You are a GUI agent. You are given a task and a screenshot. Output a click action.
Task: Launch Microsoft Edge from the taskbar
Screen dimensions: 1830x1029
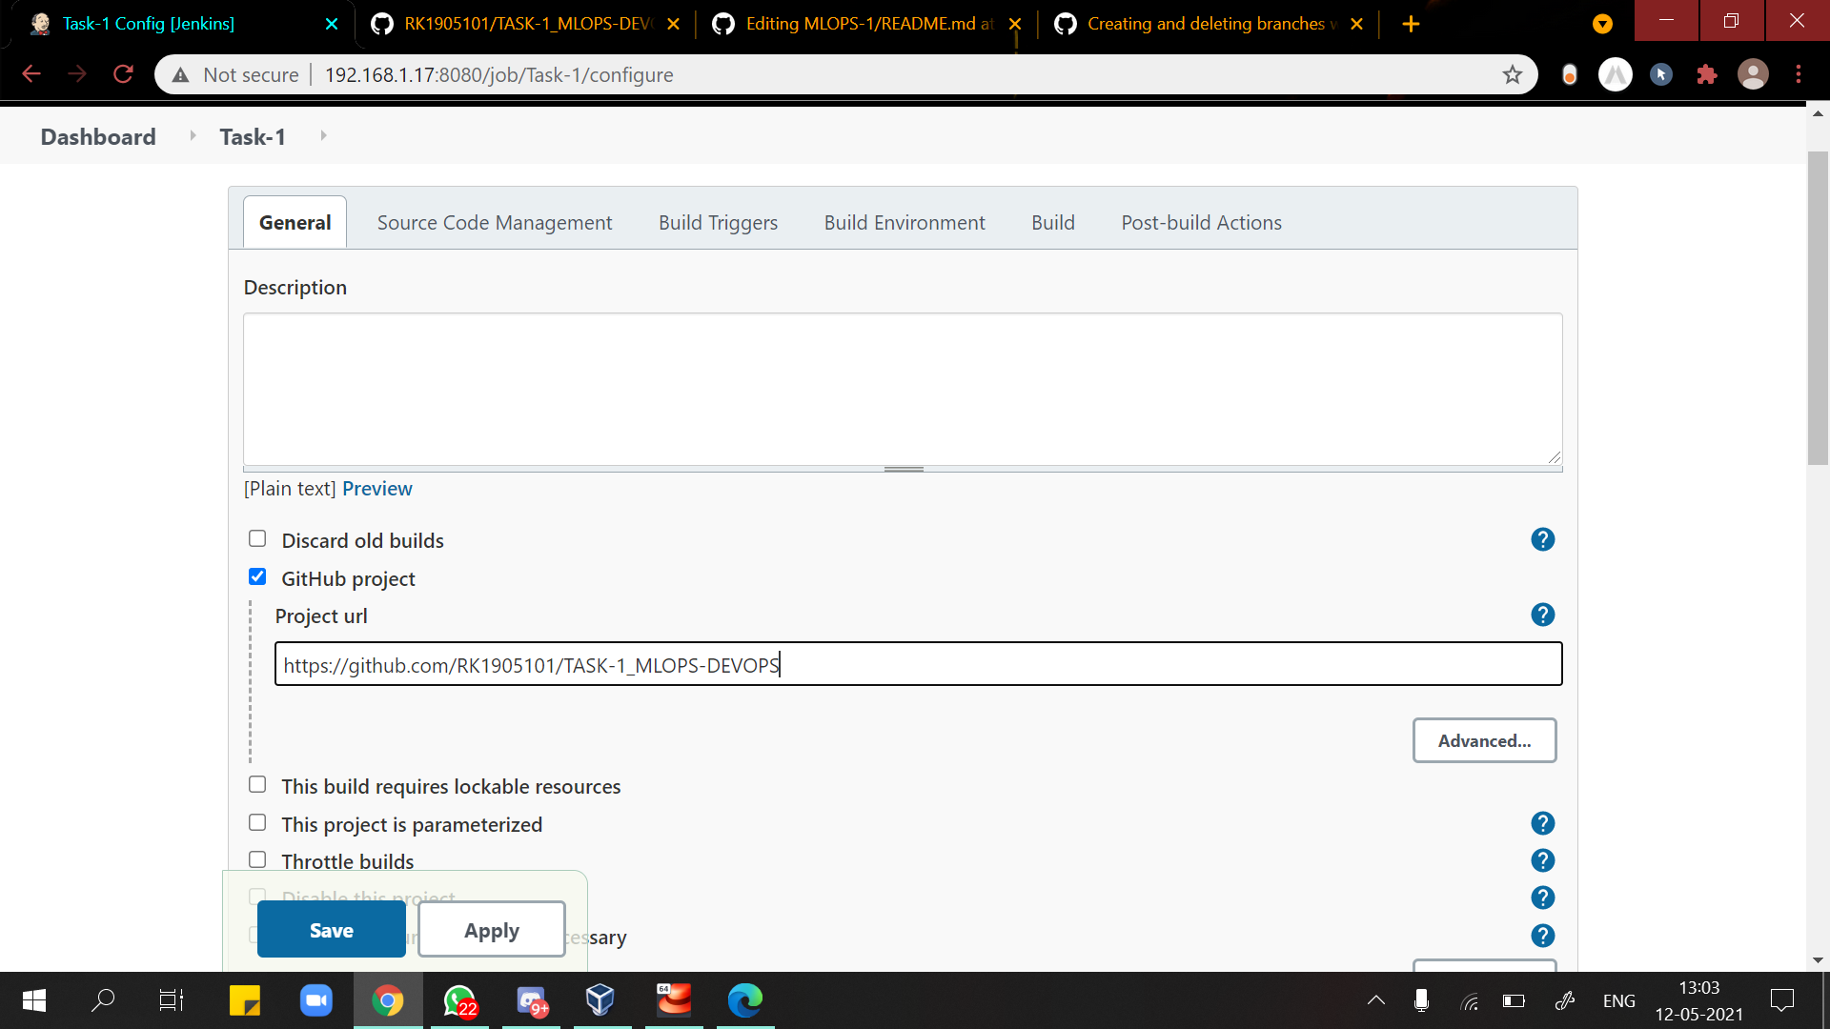coord(745,1000)
